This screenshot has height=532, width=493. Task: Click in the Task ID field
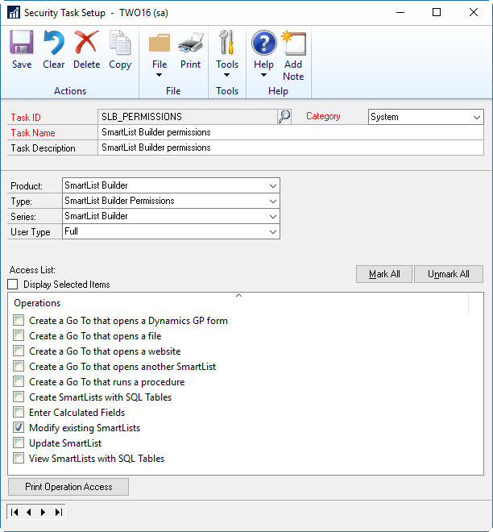(188, 117)
